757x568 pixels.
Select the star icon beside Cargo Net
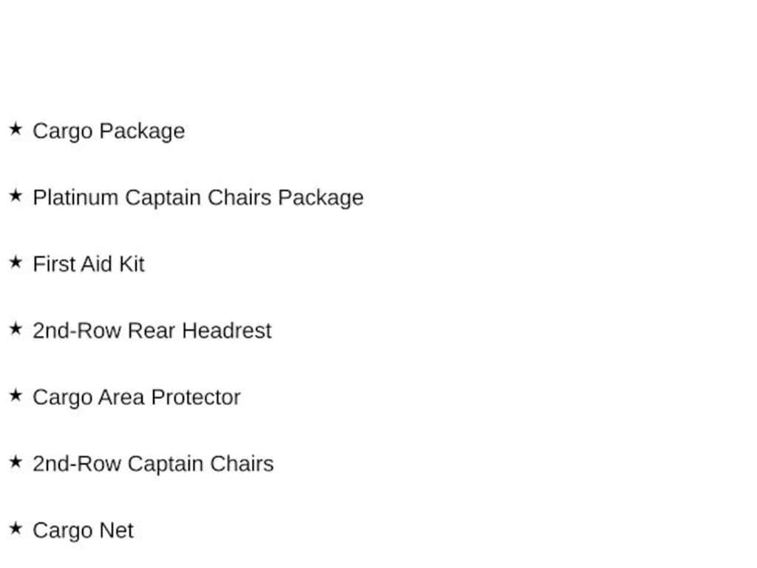tap(16, 529)
